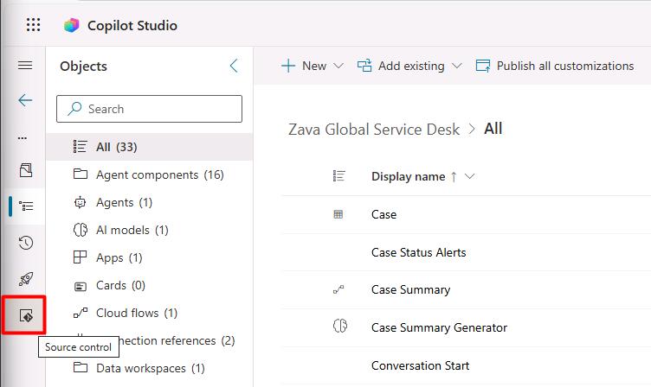
Task: Sort by Display name column header
Action: point(408,176)
